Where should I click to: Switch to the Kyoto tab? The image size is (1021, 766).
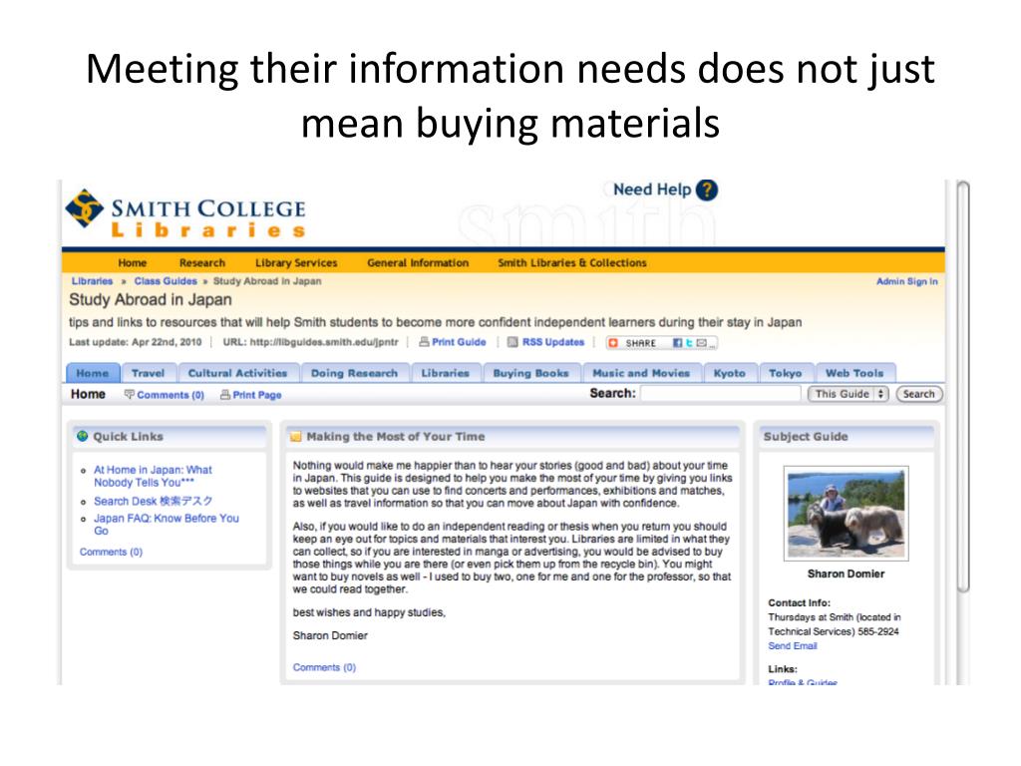click(x=729, y=373)
